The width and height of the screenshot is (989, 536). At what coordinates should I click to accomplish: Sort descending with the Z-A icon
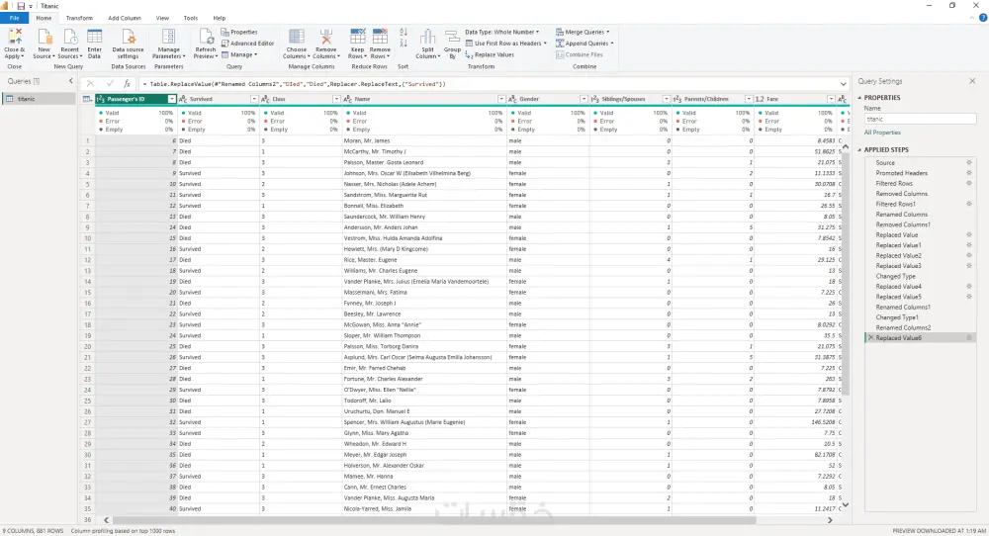point(404,43)
